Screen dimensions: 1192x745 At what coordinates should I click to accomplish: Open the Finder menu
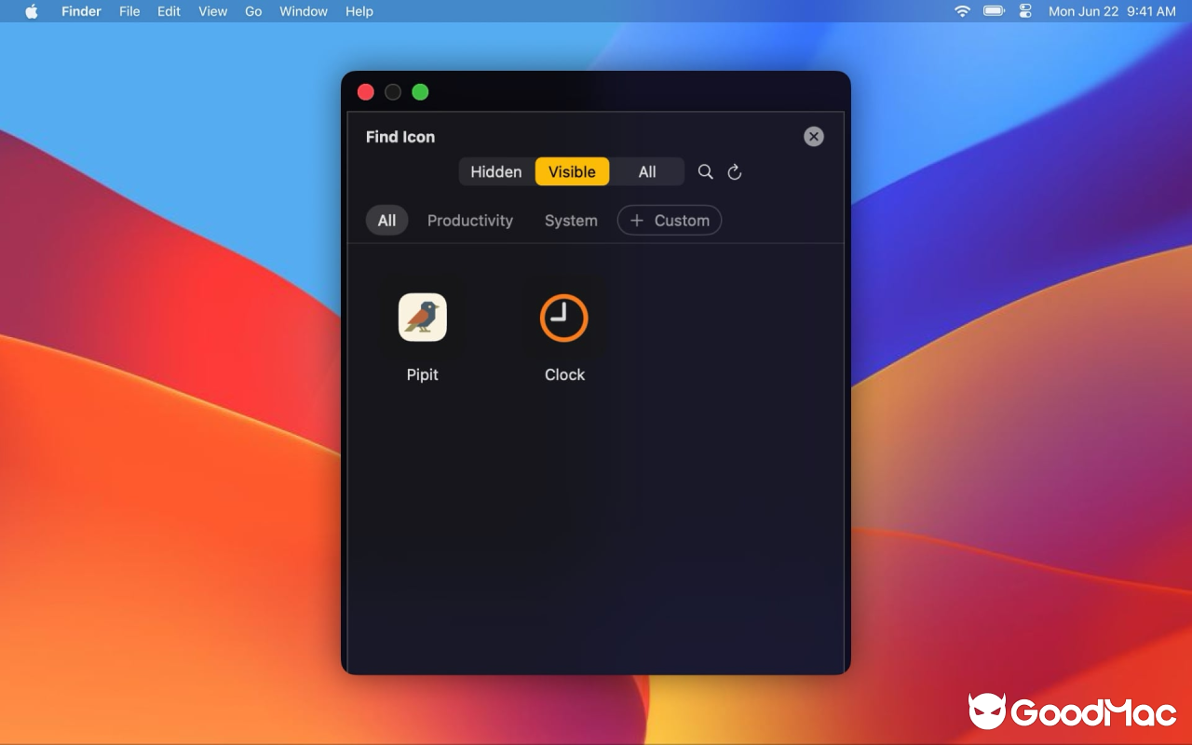pos(81,11)
